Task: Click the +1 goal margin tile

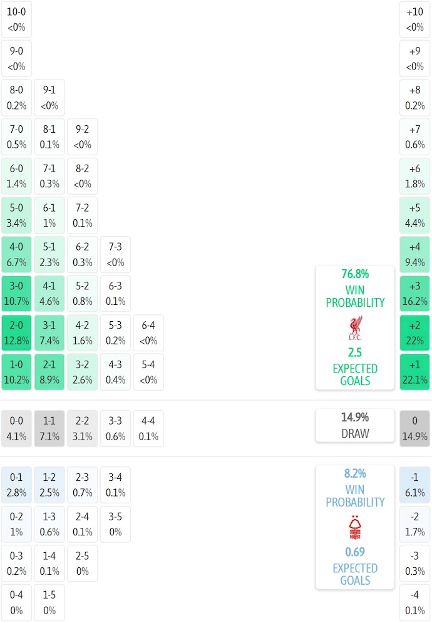Action: (414, 373)
